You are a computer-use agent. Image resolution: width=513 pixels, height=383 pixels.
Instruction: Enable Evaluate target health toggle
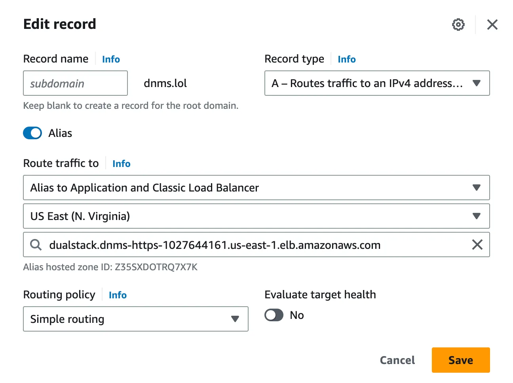[274, 315]
